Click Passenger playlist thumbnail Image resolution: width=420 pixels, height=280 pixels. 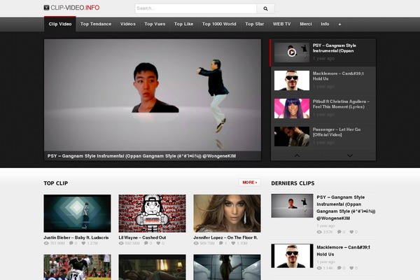coord(292,136)
